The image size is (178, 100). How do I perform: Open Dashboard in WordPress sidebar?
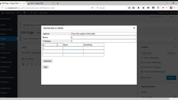[5, 19]
